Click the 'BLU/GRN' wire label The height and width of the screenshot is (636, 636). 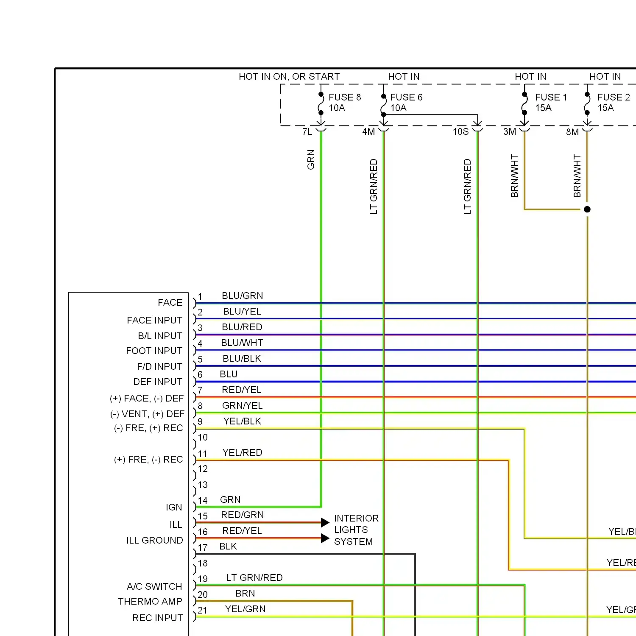(x=242, y=296)
